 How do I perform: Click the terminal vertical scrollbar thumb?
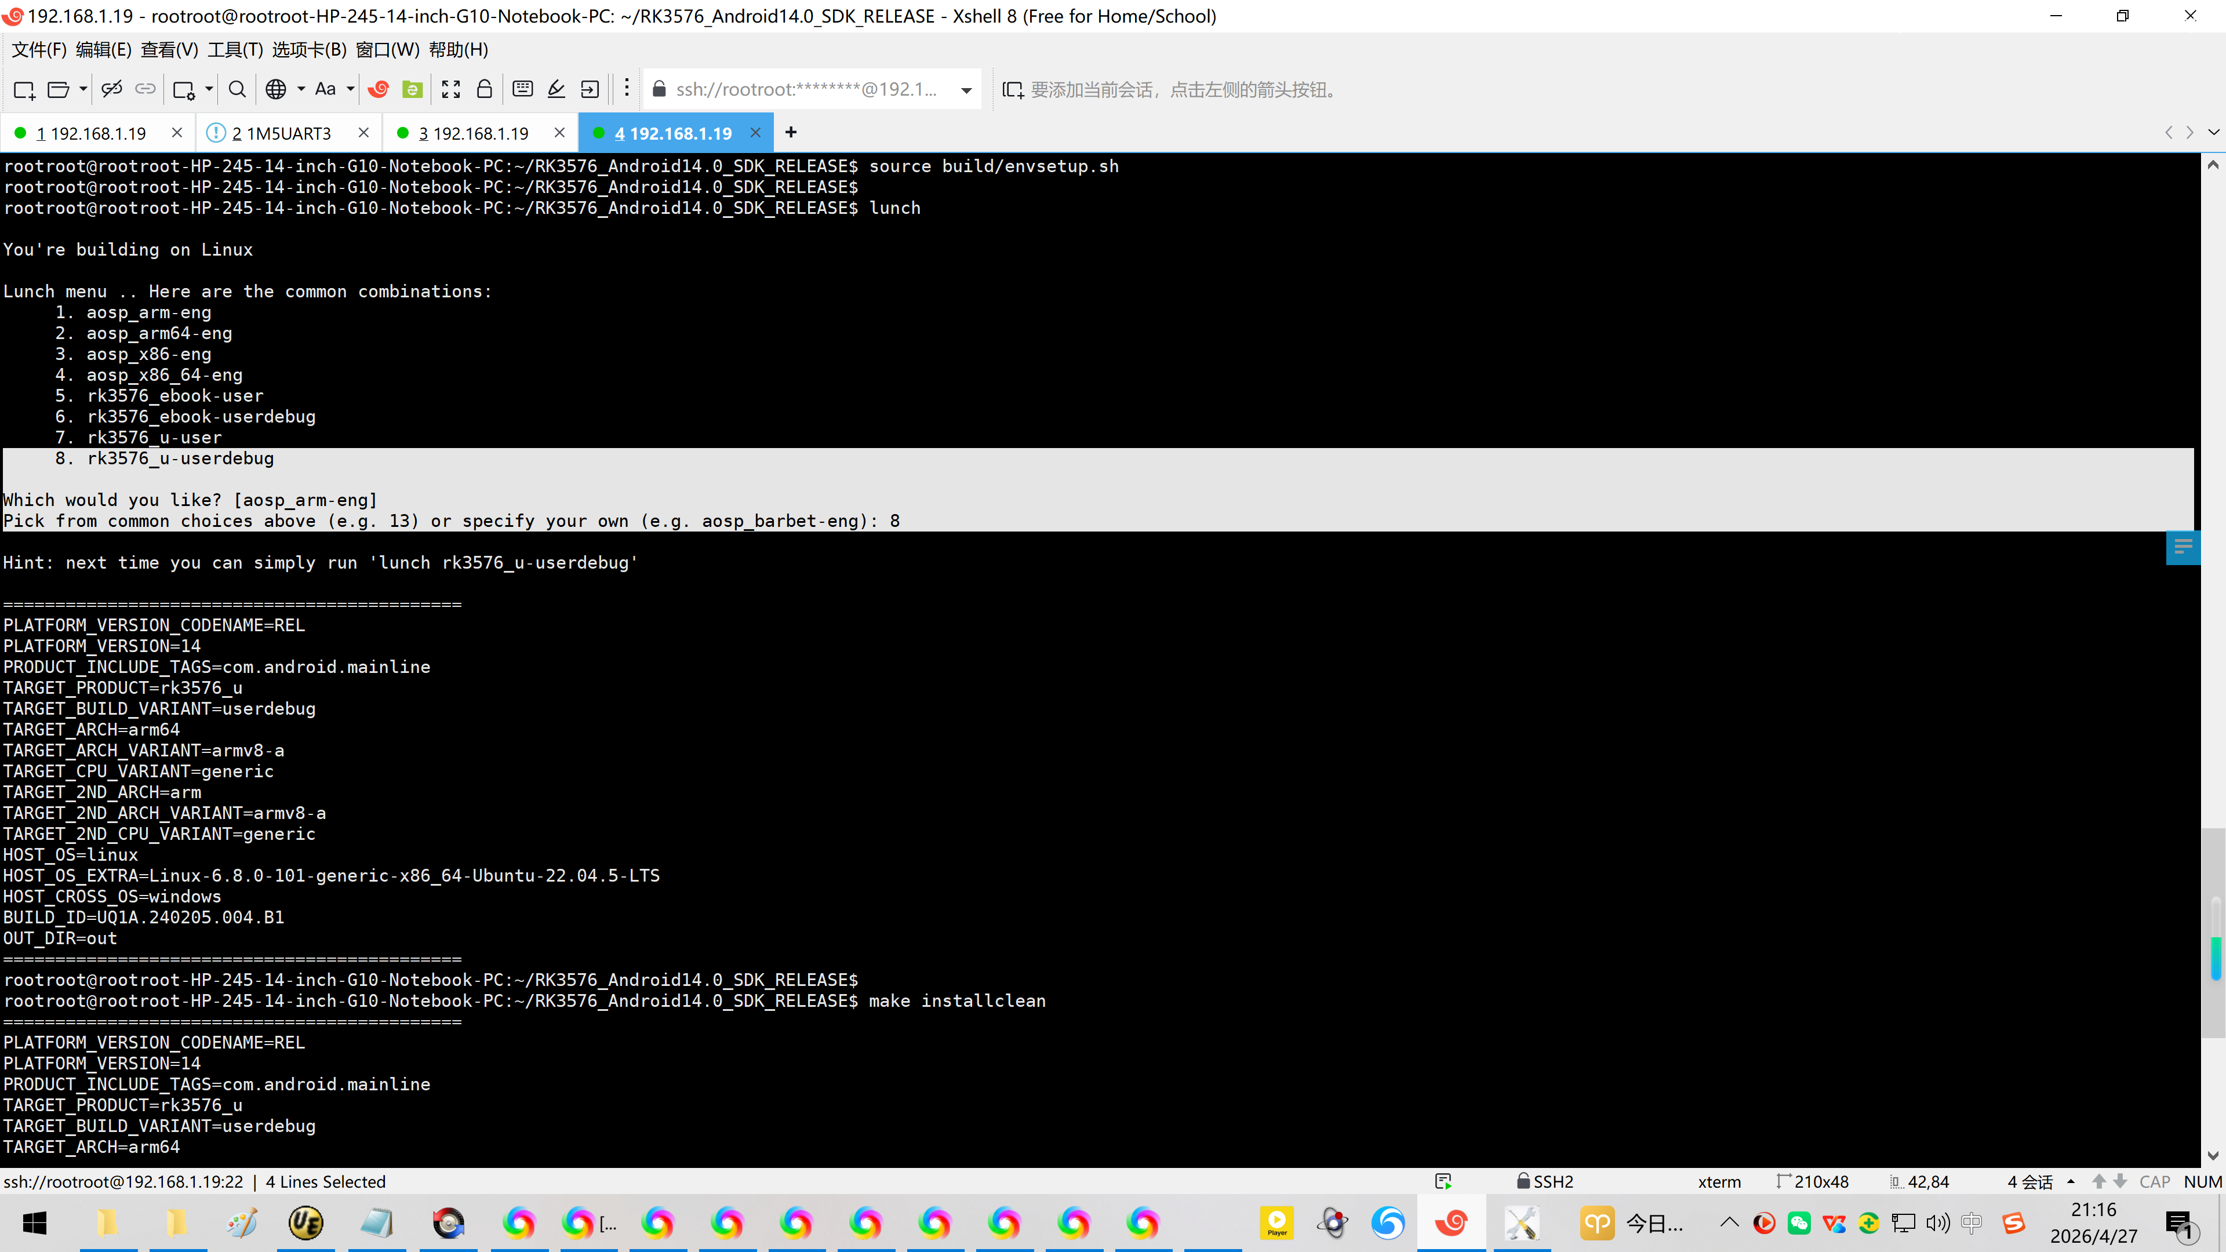click(2212, 933)
